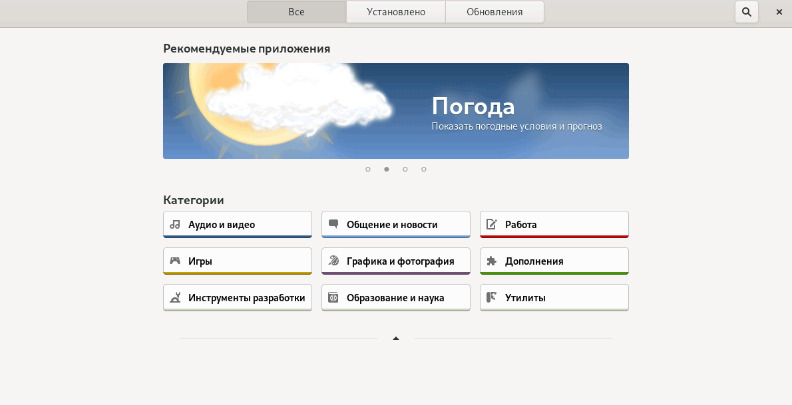792x405 pixels.
Task: Click the Утилиты category icon
Action: pos(492,298)
